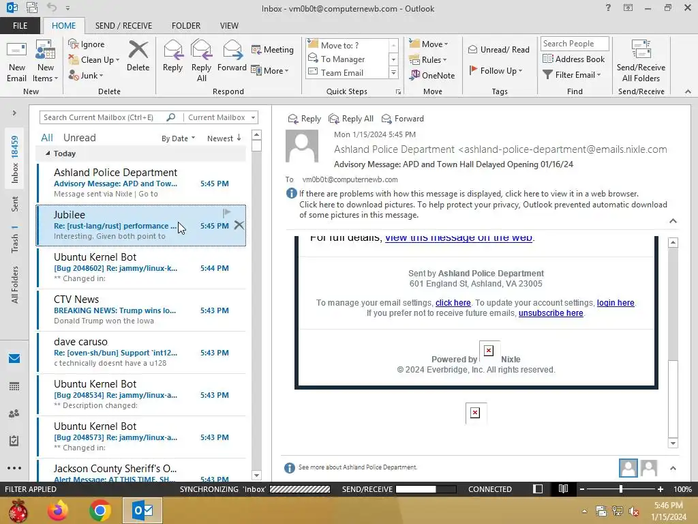
Task: Click the ribbon Reply button
Action: (172, 56)
